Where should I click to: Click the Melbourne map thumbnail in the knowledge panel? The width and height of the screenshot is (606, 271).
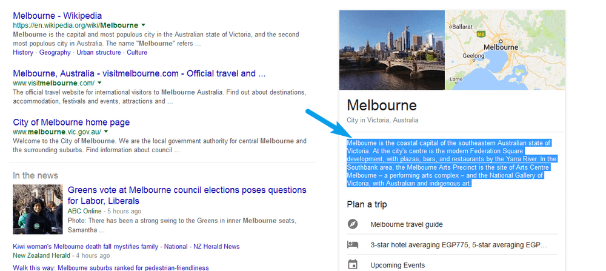505,50
